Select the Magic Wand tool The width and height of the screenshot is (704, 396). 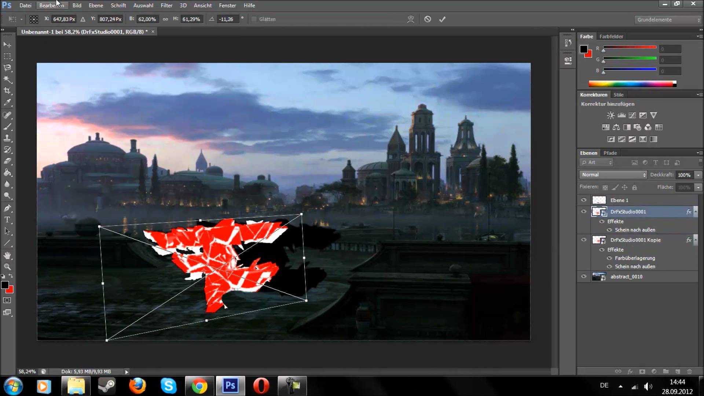coord(7,79)
